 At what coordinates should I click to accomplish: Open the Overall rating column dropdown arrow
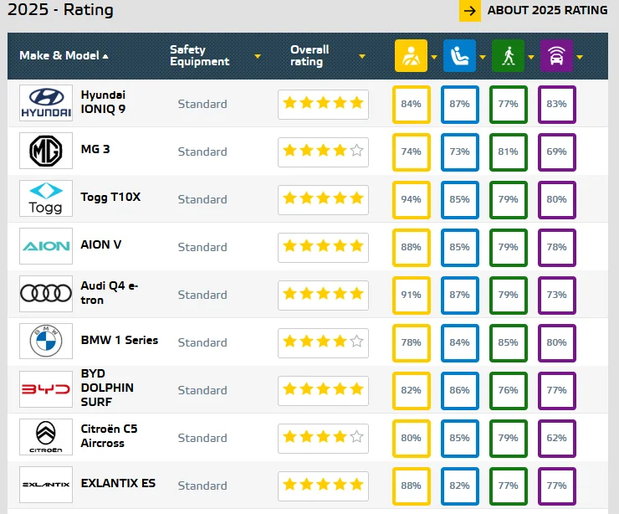[362, 56]
